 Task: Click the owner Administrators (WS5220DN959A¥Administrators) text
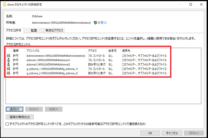pyautogui.click(x=61, y=23)
